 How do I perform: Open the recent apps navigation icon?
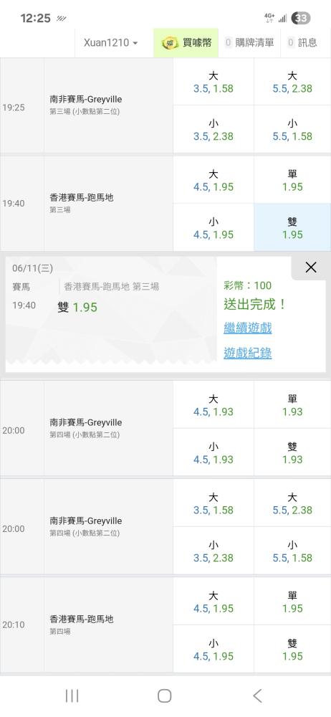point(72,696)
